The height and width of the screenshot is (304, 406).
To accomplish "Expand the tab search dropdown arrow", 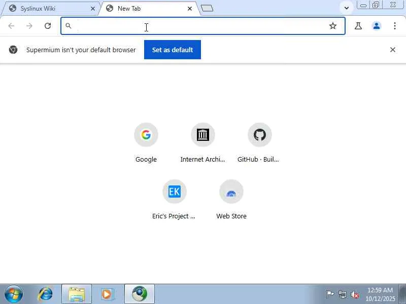I will click(x=347, y=8).
